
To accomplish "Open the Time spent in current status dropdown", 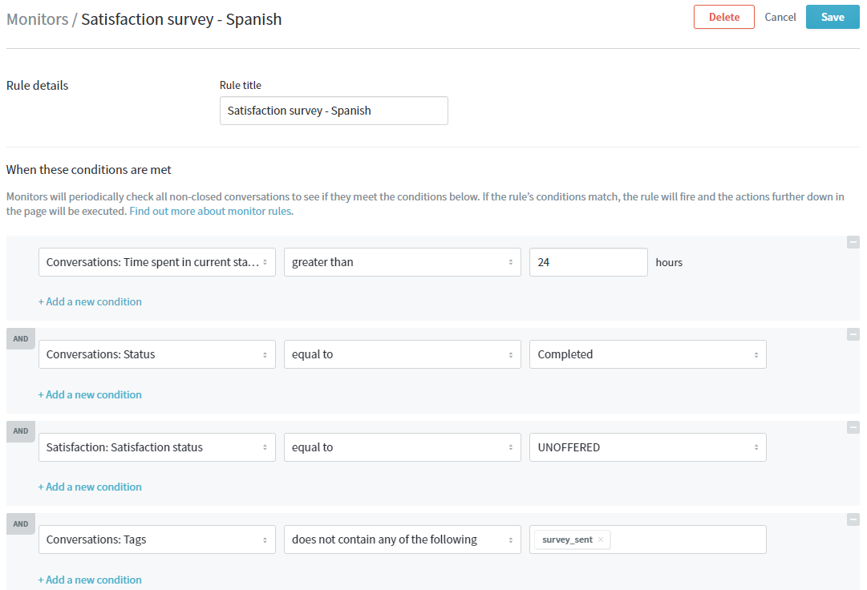I will pos(157,262).
